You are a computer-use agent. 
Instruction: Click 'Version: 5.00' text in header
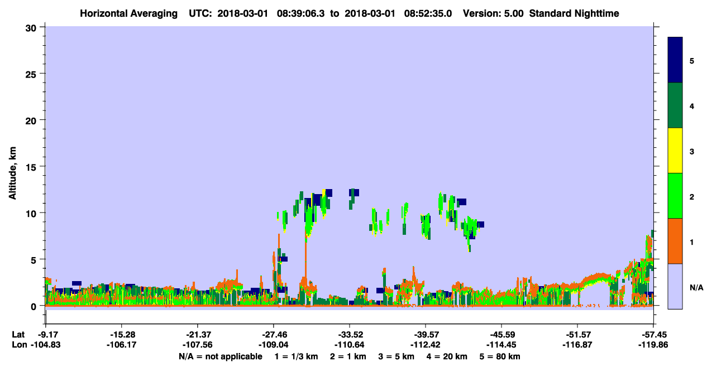pos(494,13)
